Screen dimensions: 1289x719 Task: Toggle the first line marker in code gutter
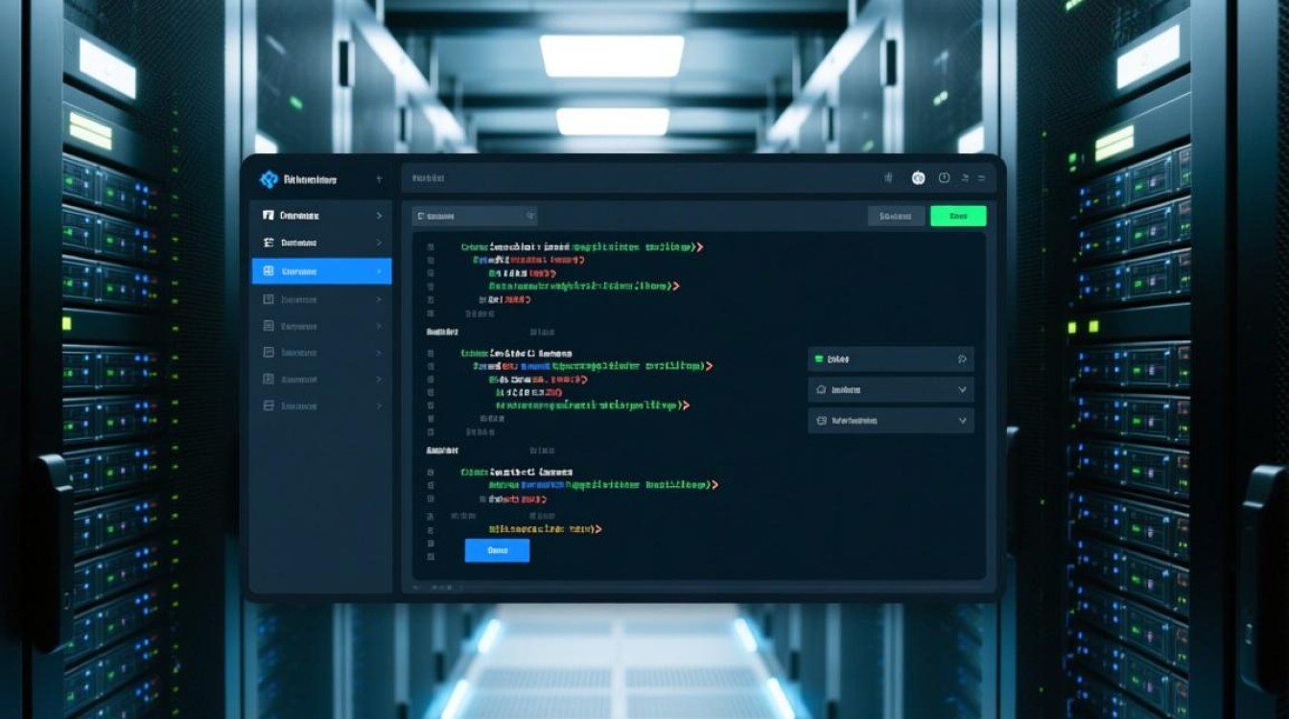click(431, 247)
